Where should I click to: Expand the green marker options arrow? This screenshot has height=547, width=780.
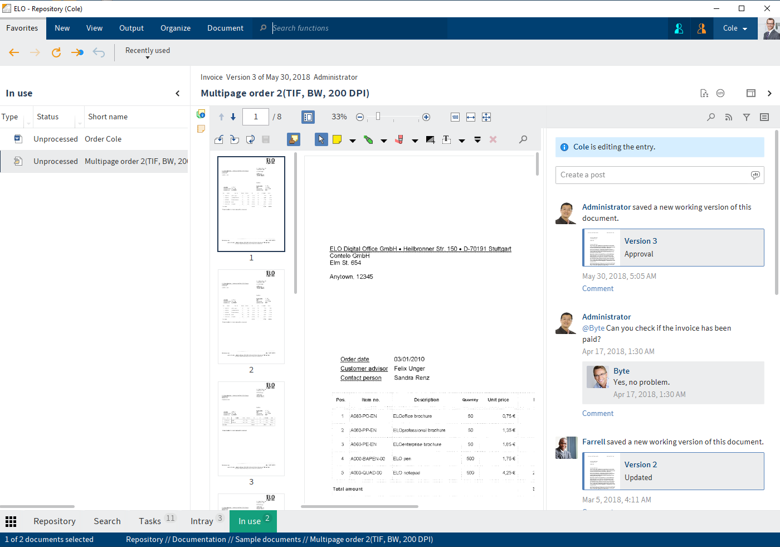pos(384,141)
